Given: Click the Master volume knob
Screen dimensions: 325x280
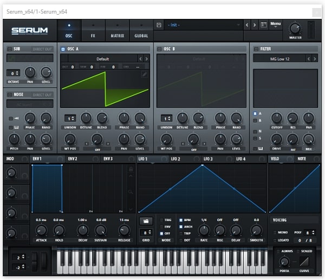Looking at the screenshot, I should [x=295, y=29].
